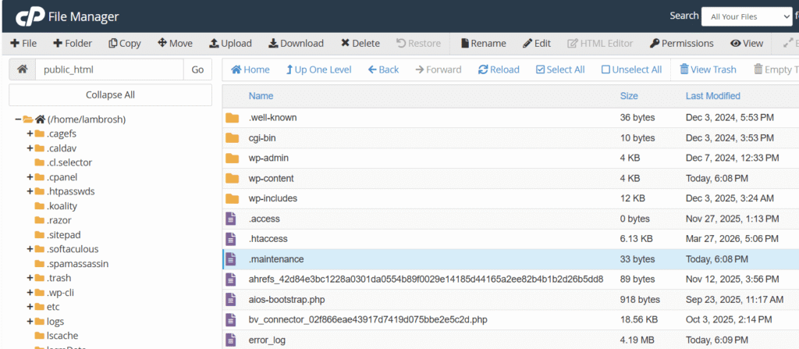Sort by the Name column header
The width and height of the screenshot is (799, 349).
(261, 96)
